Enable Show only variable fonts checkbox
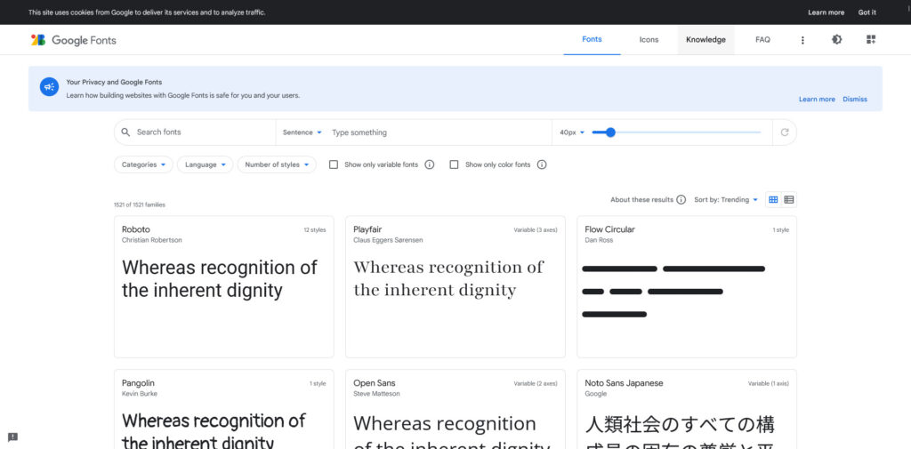The height and width of the screenshot is (449, 911). 334,165
